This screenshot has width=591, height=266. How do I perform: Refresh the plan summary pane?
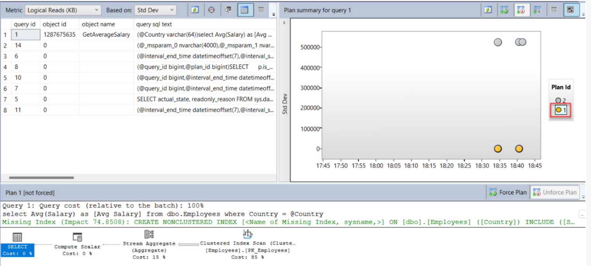pos(488,10)
